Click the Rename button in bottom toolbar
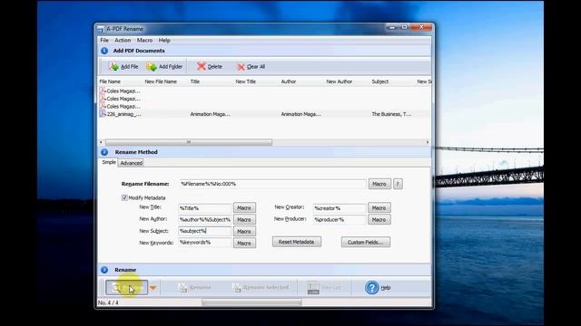The width and height of the screenshot is (581, 326). (x=194, y=287)
